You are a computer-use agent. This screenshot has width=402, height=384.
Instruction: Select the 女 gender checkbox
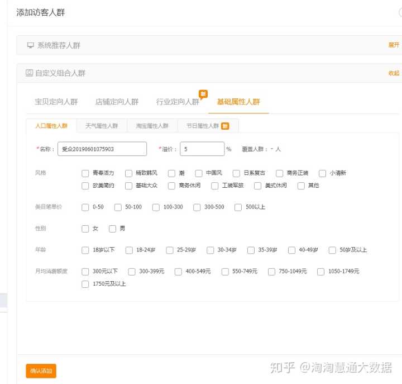pos(85,229)
